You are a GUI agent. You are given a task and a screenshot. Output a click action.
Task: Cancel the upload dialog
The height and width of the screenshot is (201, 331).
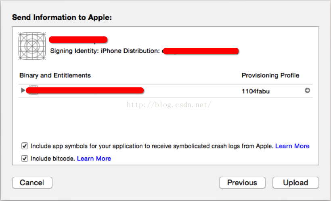point(32,182)
